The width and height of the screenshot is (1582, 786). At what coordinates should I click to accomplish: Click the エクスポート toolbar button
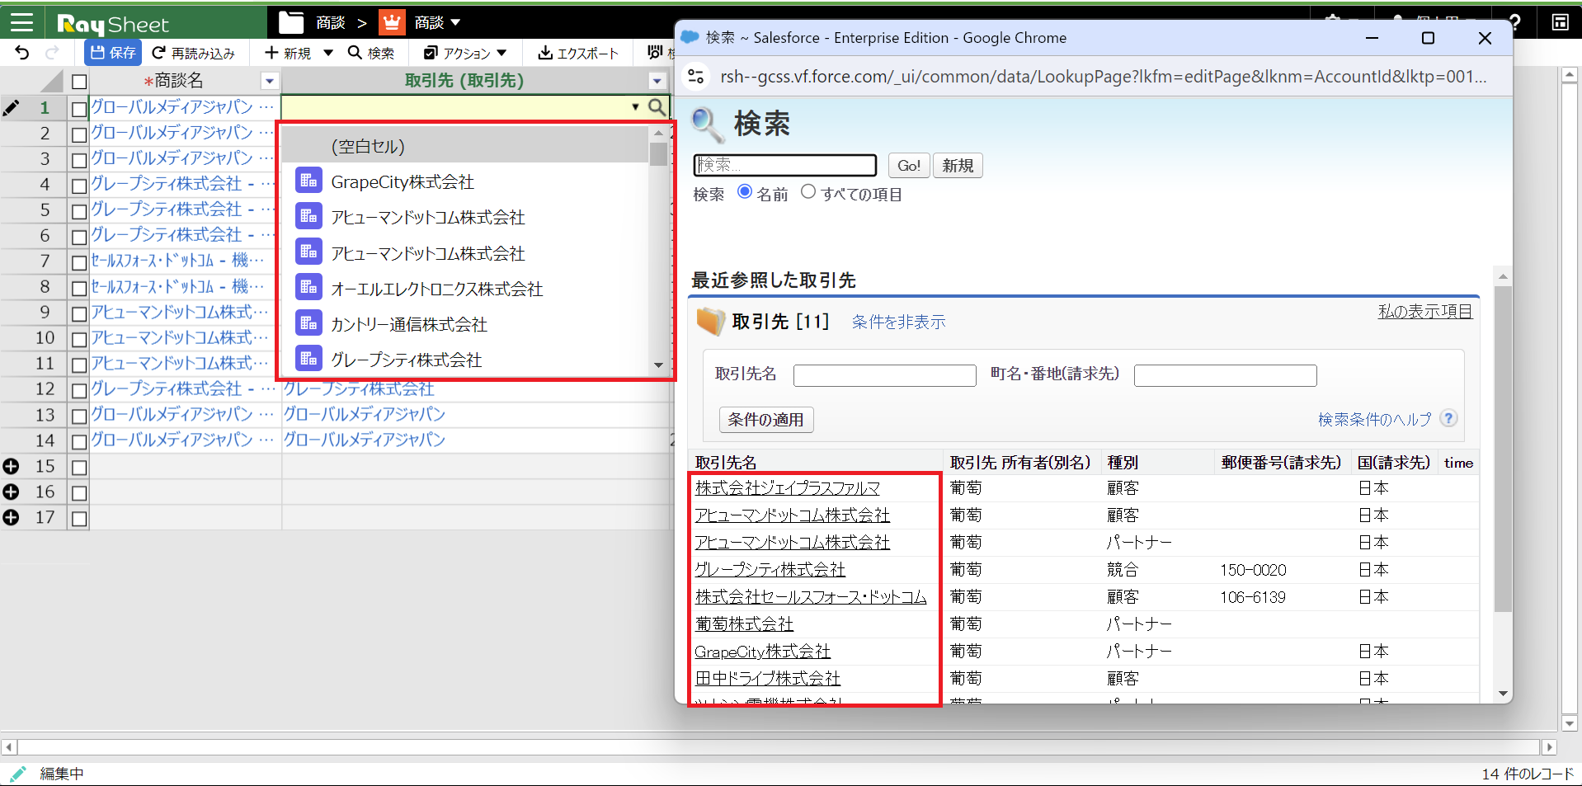(578, 53)
